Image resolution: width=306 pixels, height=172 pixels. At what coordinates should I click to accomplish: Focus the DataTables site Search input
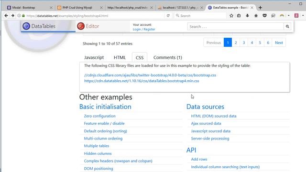236,27
